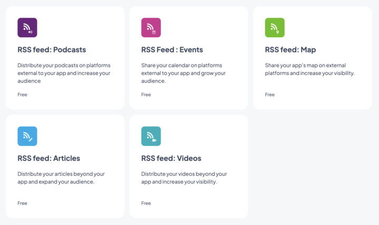Select the Map description text
This screenshot has width=379, height=225.
point(310,69)
